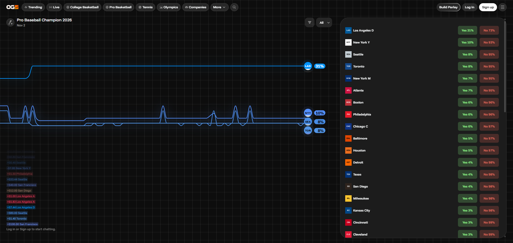This screenshot has width=513, height=243.
Task: Click the +$12.00 San Diego trade entry
Action: coord(19,191)
